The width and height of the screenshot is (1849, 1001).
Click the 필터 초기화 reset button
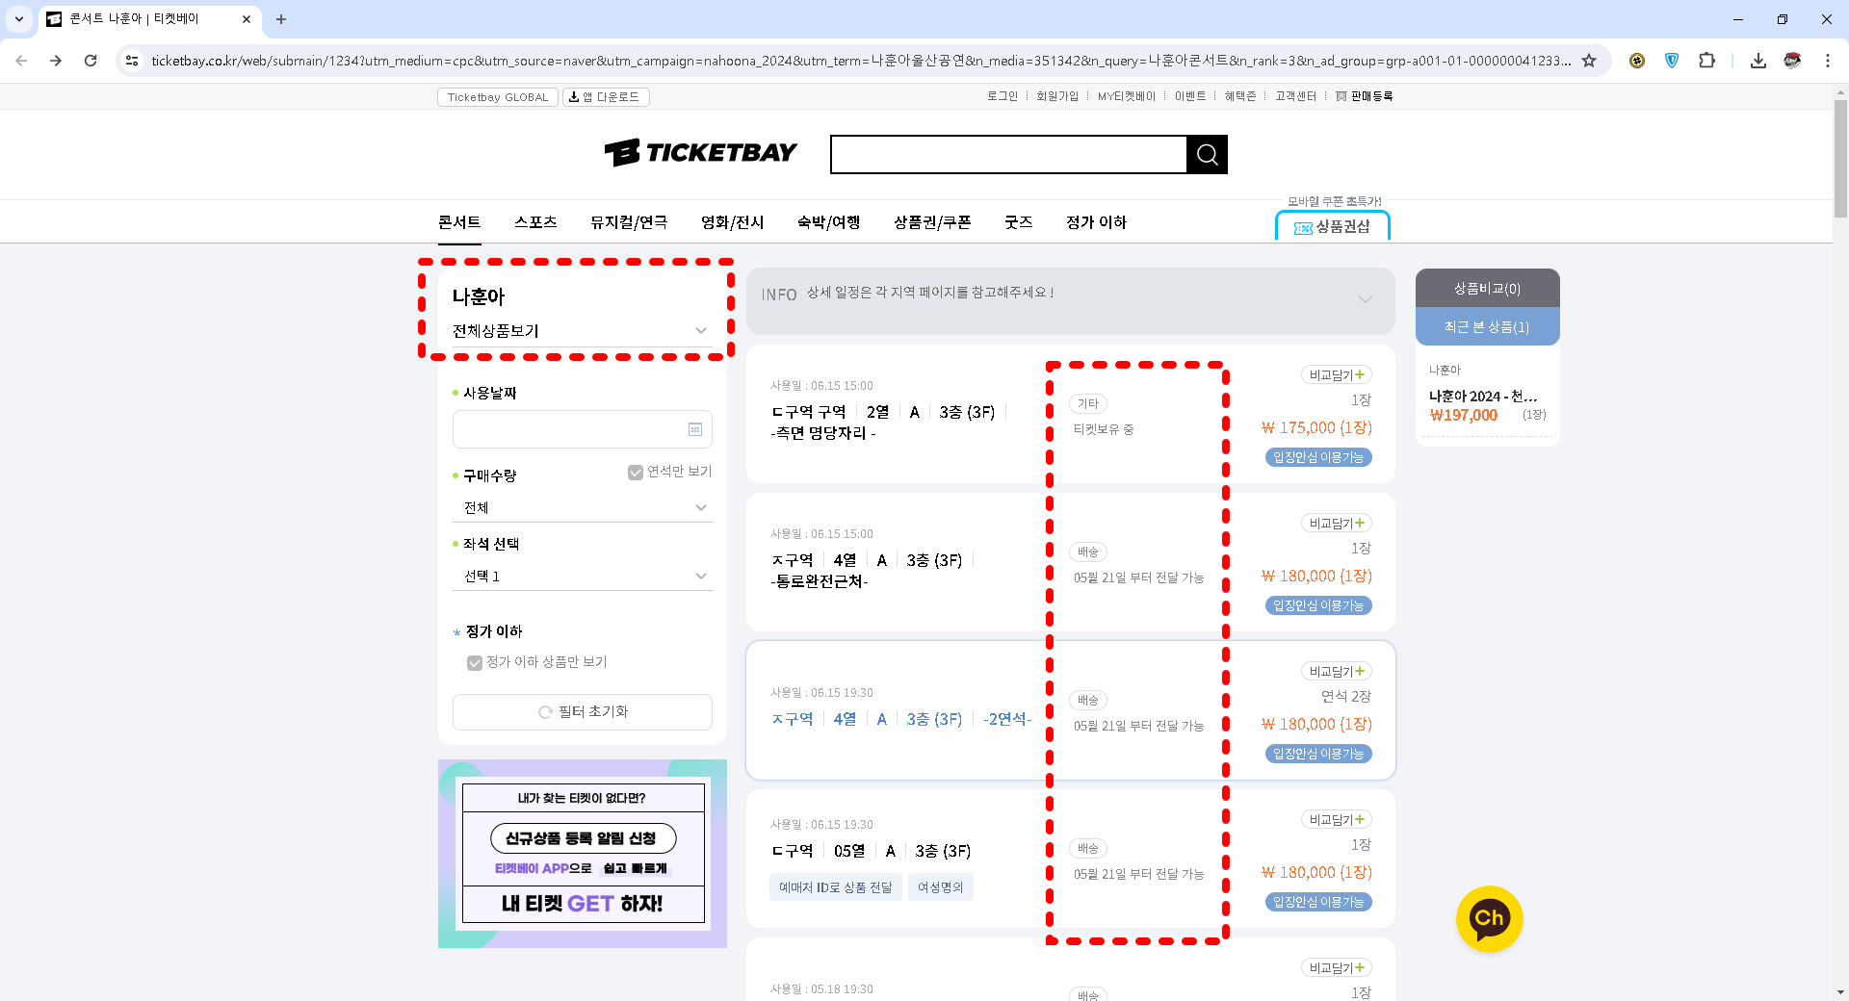pyautogui.click(x=583, y=712)
